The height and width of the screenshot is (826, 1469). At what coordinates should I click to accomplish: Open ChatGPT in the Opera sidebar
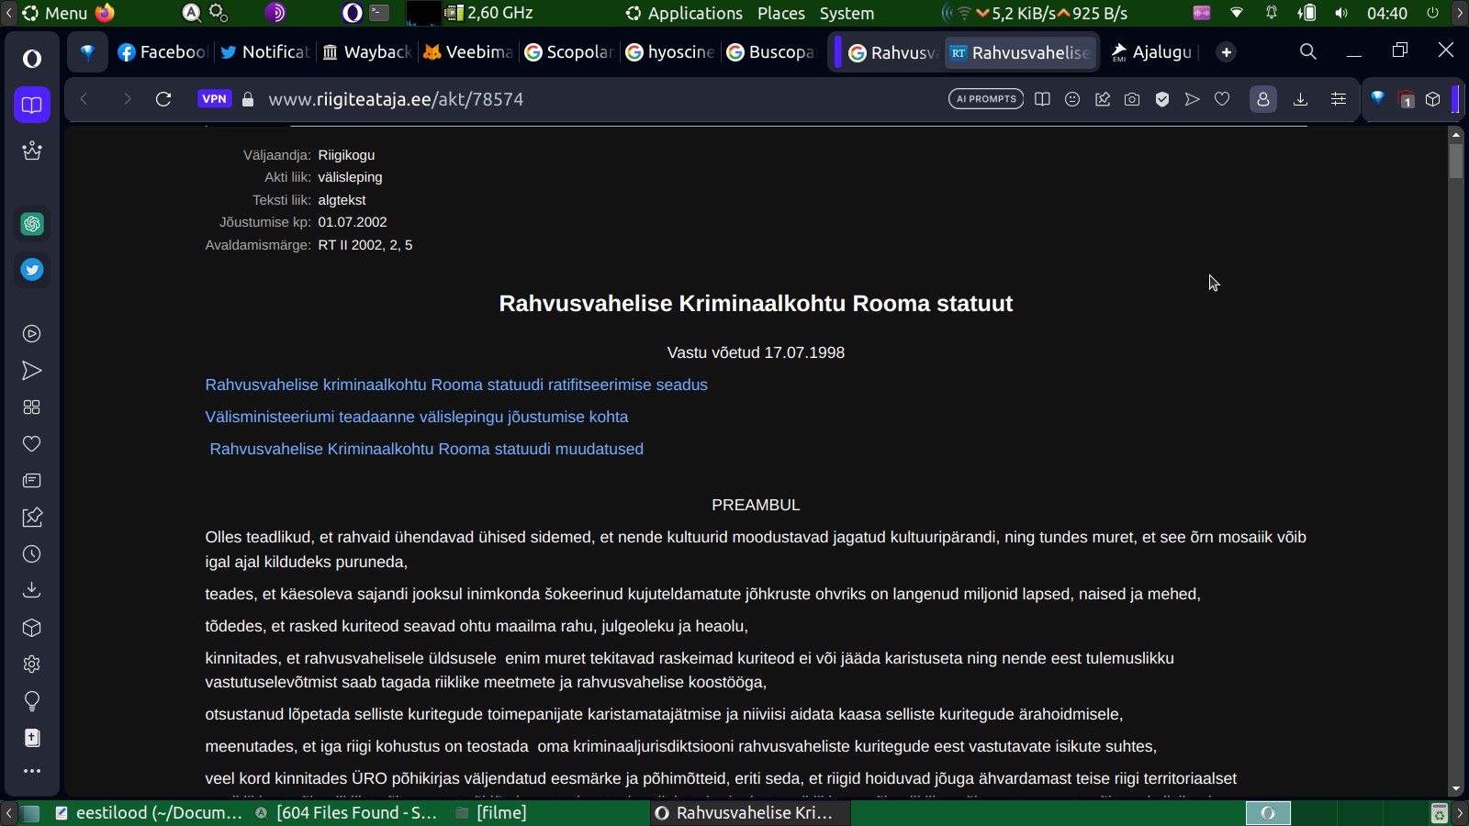(x=32, y=224)
